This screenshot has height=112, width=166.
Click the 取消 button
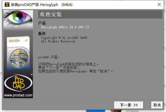click(x=157, y=105)
